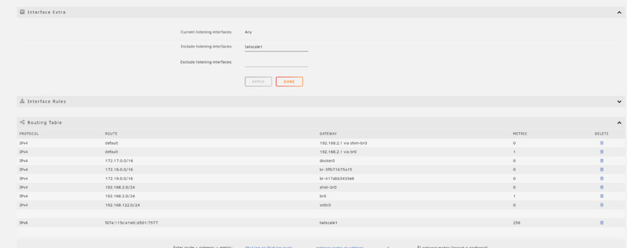Screen dimensions: 627x248
Task: Delete the default route via br0 gateway
Action: coord(601,152)
